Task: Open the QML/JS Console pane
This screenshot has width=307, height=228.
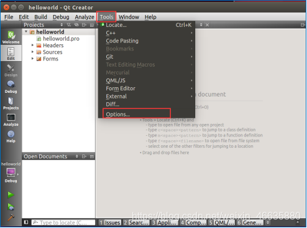Action: click(x=222, y=222)
